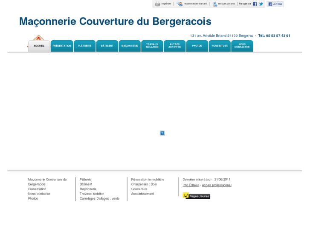310x233 pixels.
Task: Click the imprimer text link
Action: (x=166, y=4)
